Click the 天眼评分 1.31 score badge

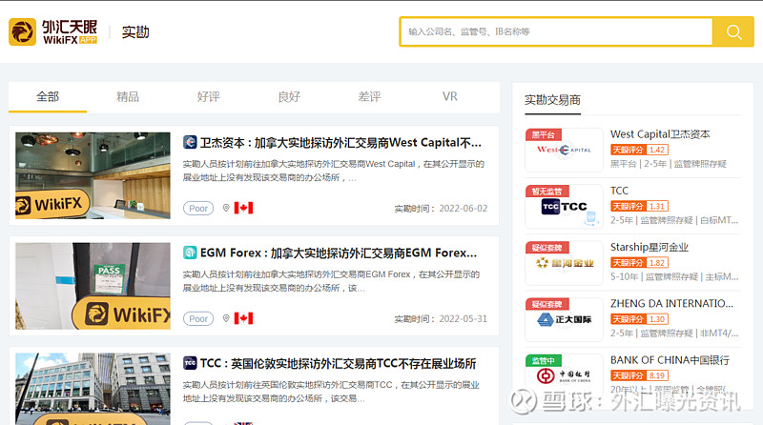[x=639, y=206]
